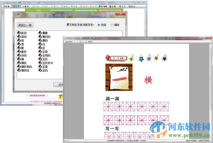Select the 竖折折勾 stroke item
Viewport: 213px width, 143px height.
[x=46, y=63]
